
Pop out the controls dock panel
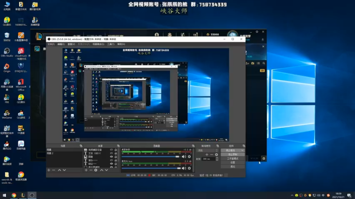coord(244,146)
